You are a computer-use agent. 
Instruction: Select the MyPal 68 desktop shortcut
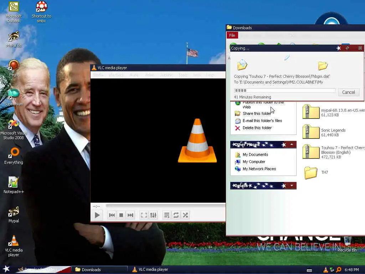pos(14,39)
